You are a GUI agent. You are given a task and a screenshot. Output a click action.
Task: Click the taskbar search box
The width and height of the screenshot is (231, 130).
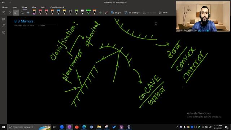point(29,127)
